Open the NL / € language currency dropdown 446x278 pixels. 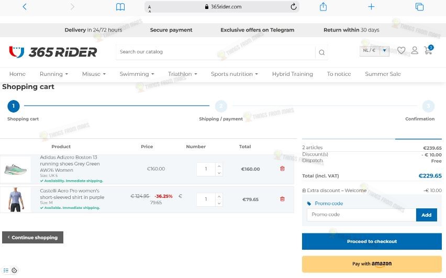[374, 51]
